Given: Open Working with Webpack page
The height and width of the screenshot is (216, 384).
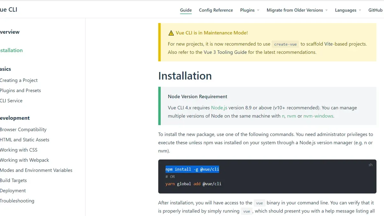Looking at the screenshot, I should pos(24,160).
